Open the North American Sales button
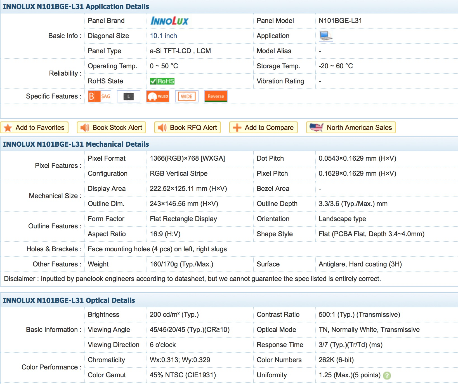The height and width of the screenshot is (384, 458). click(351, 128)
